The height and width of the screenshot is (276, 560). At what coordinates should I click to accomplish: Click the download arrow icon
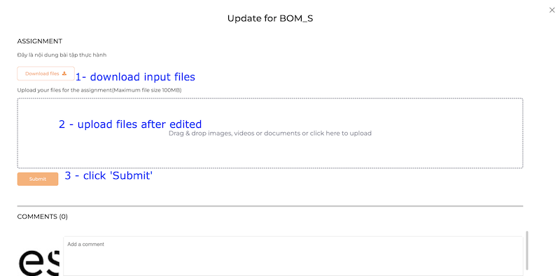tap(64, 73)
